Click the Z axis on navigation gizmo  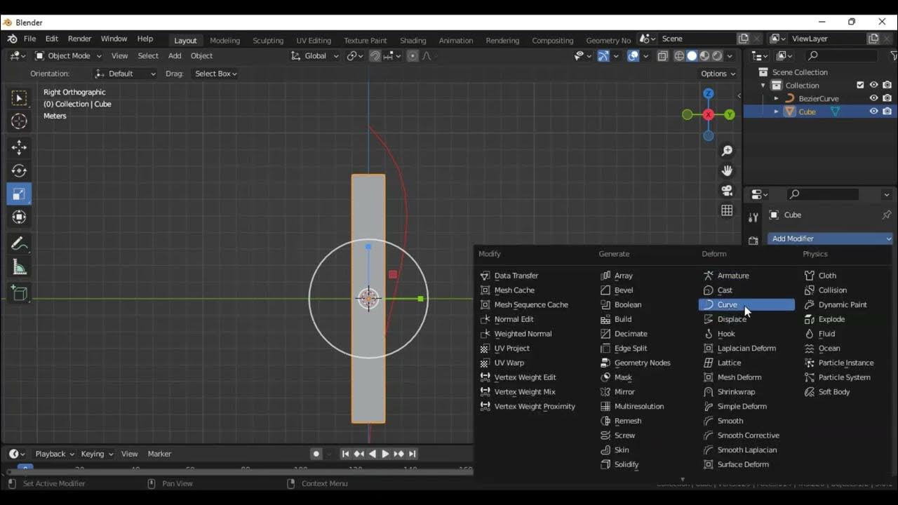click(708, 93)
